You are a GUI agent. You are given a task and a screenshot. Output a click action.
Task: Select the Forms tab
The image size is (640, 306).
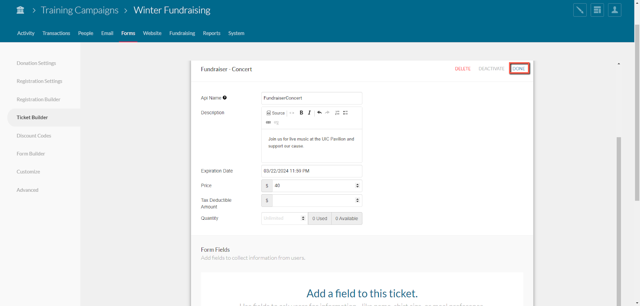[128, 33]
